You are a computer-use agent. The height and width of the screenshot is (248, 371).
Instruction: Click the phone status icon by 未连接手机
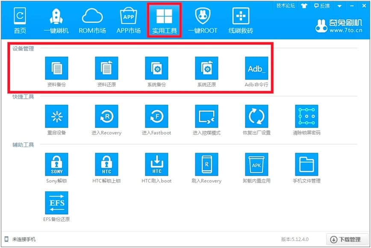coord(7,239)
